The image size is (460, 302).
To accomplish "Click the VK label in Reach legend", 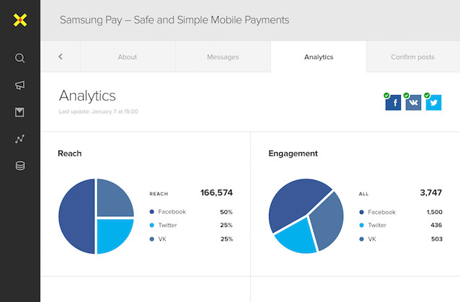I will tap(162, 239).
